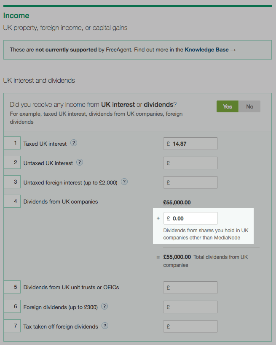The height and width of the screenshot is (345, 276).
Task: Open help icon for Taxed UK interest
Action: click(74, 143)
